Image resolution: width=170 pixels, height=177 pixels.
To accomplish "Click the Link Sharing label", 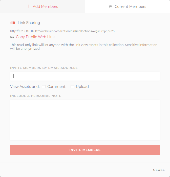I will (x=29, y=23).
